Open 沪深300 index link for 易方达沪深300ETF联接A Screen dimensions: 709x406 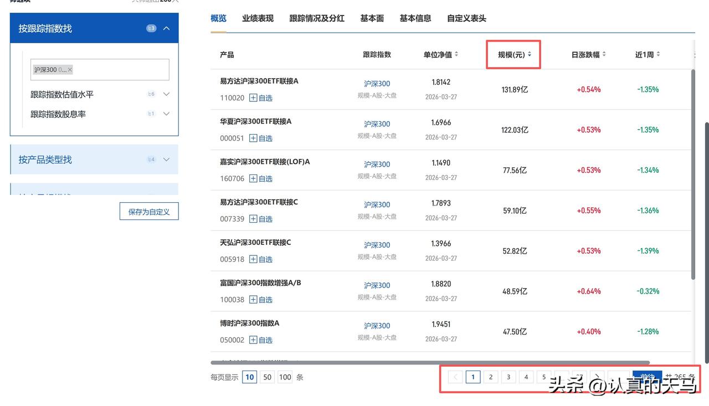click(377, 84)
